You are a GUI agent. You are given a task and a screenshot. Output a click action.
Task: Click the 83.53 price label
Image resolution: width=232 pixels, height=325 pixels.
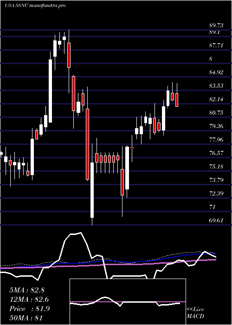(x=216, y=86)
